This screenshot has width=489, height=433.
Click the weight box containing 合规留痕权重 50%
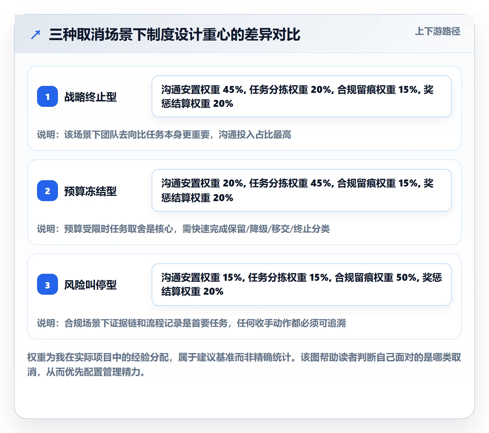pos(302,285)
